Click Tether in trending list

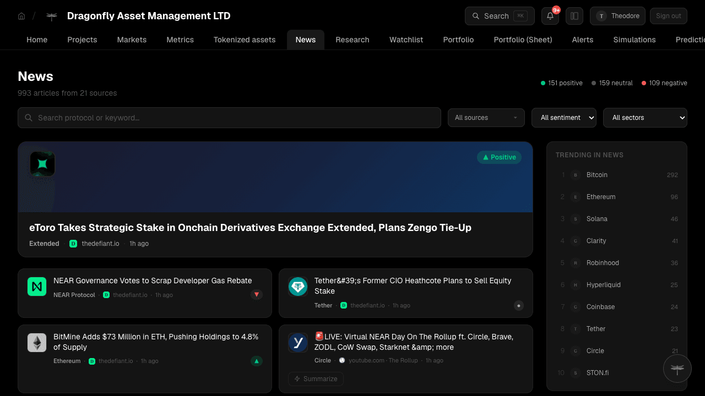tap(596, 329)
